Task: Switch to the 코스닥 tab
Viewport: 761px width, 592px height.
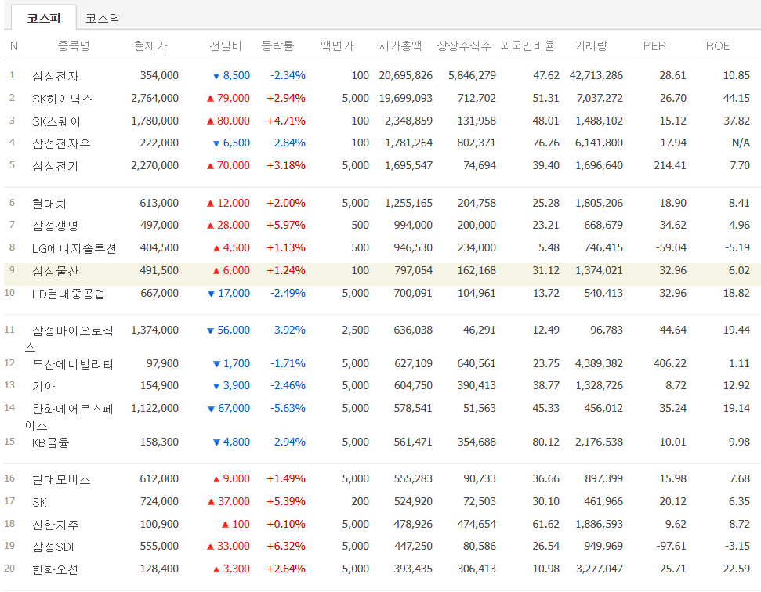Action: point(103,19)
